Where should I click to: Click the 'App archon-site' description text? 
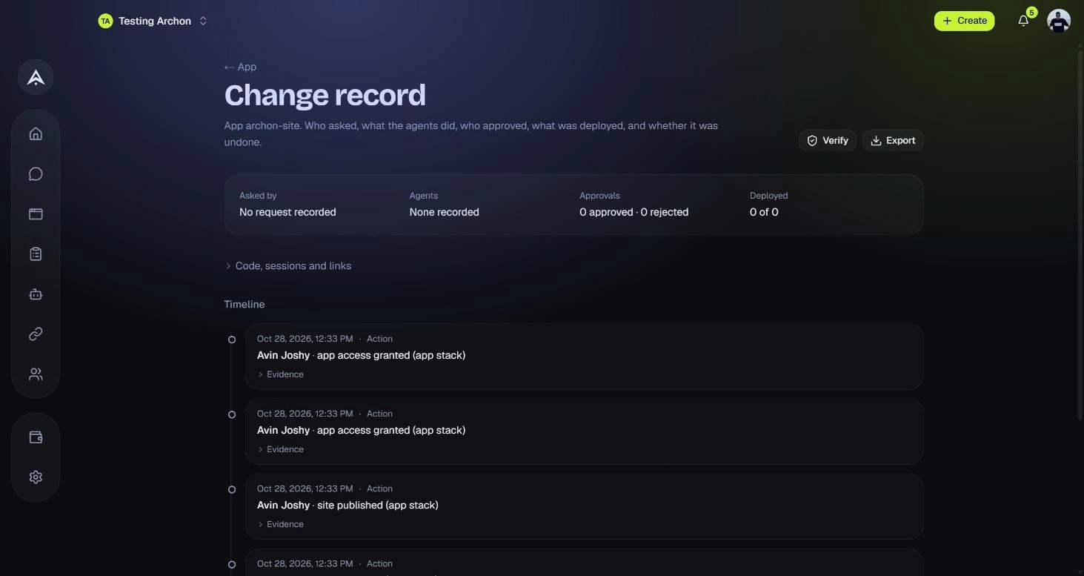click(x=471, y=134)
